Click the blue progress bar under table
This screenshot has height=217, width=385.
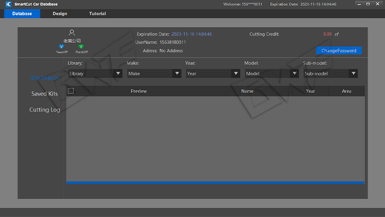point(215,182)
